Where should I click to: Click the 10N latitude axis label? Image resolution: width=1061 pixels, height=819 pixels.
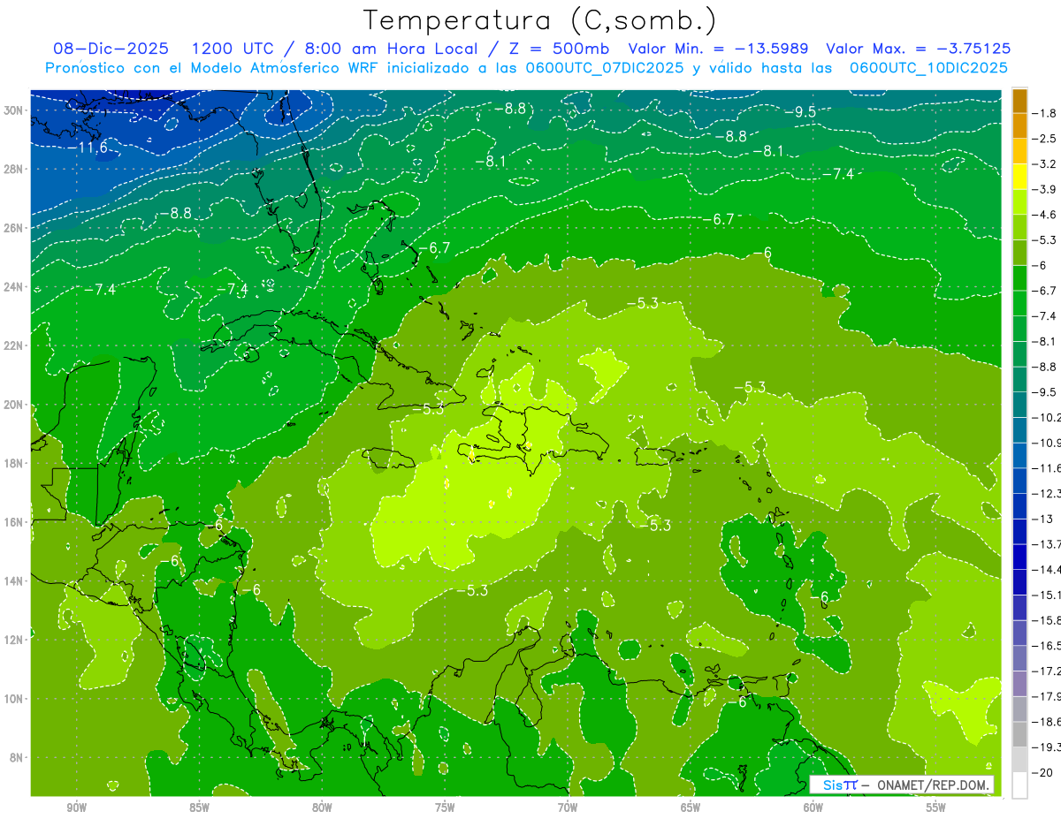pos(15,699)
